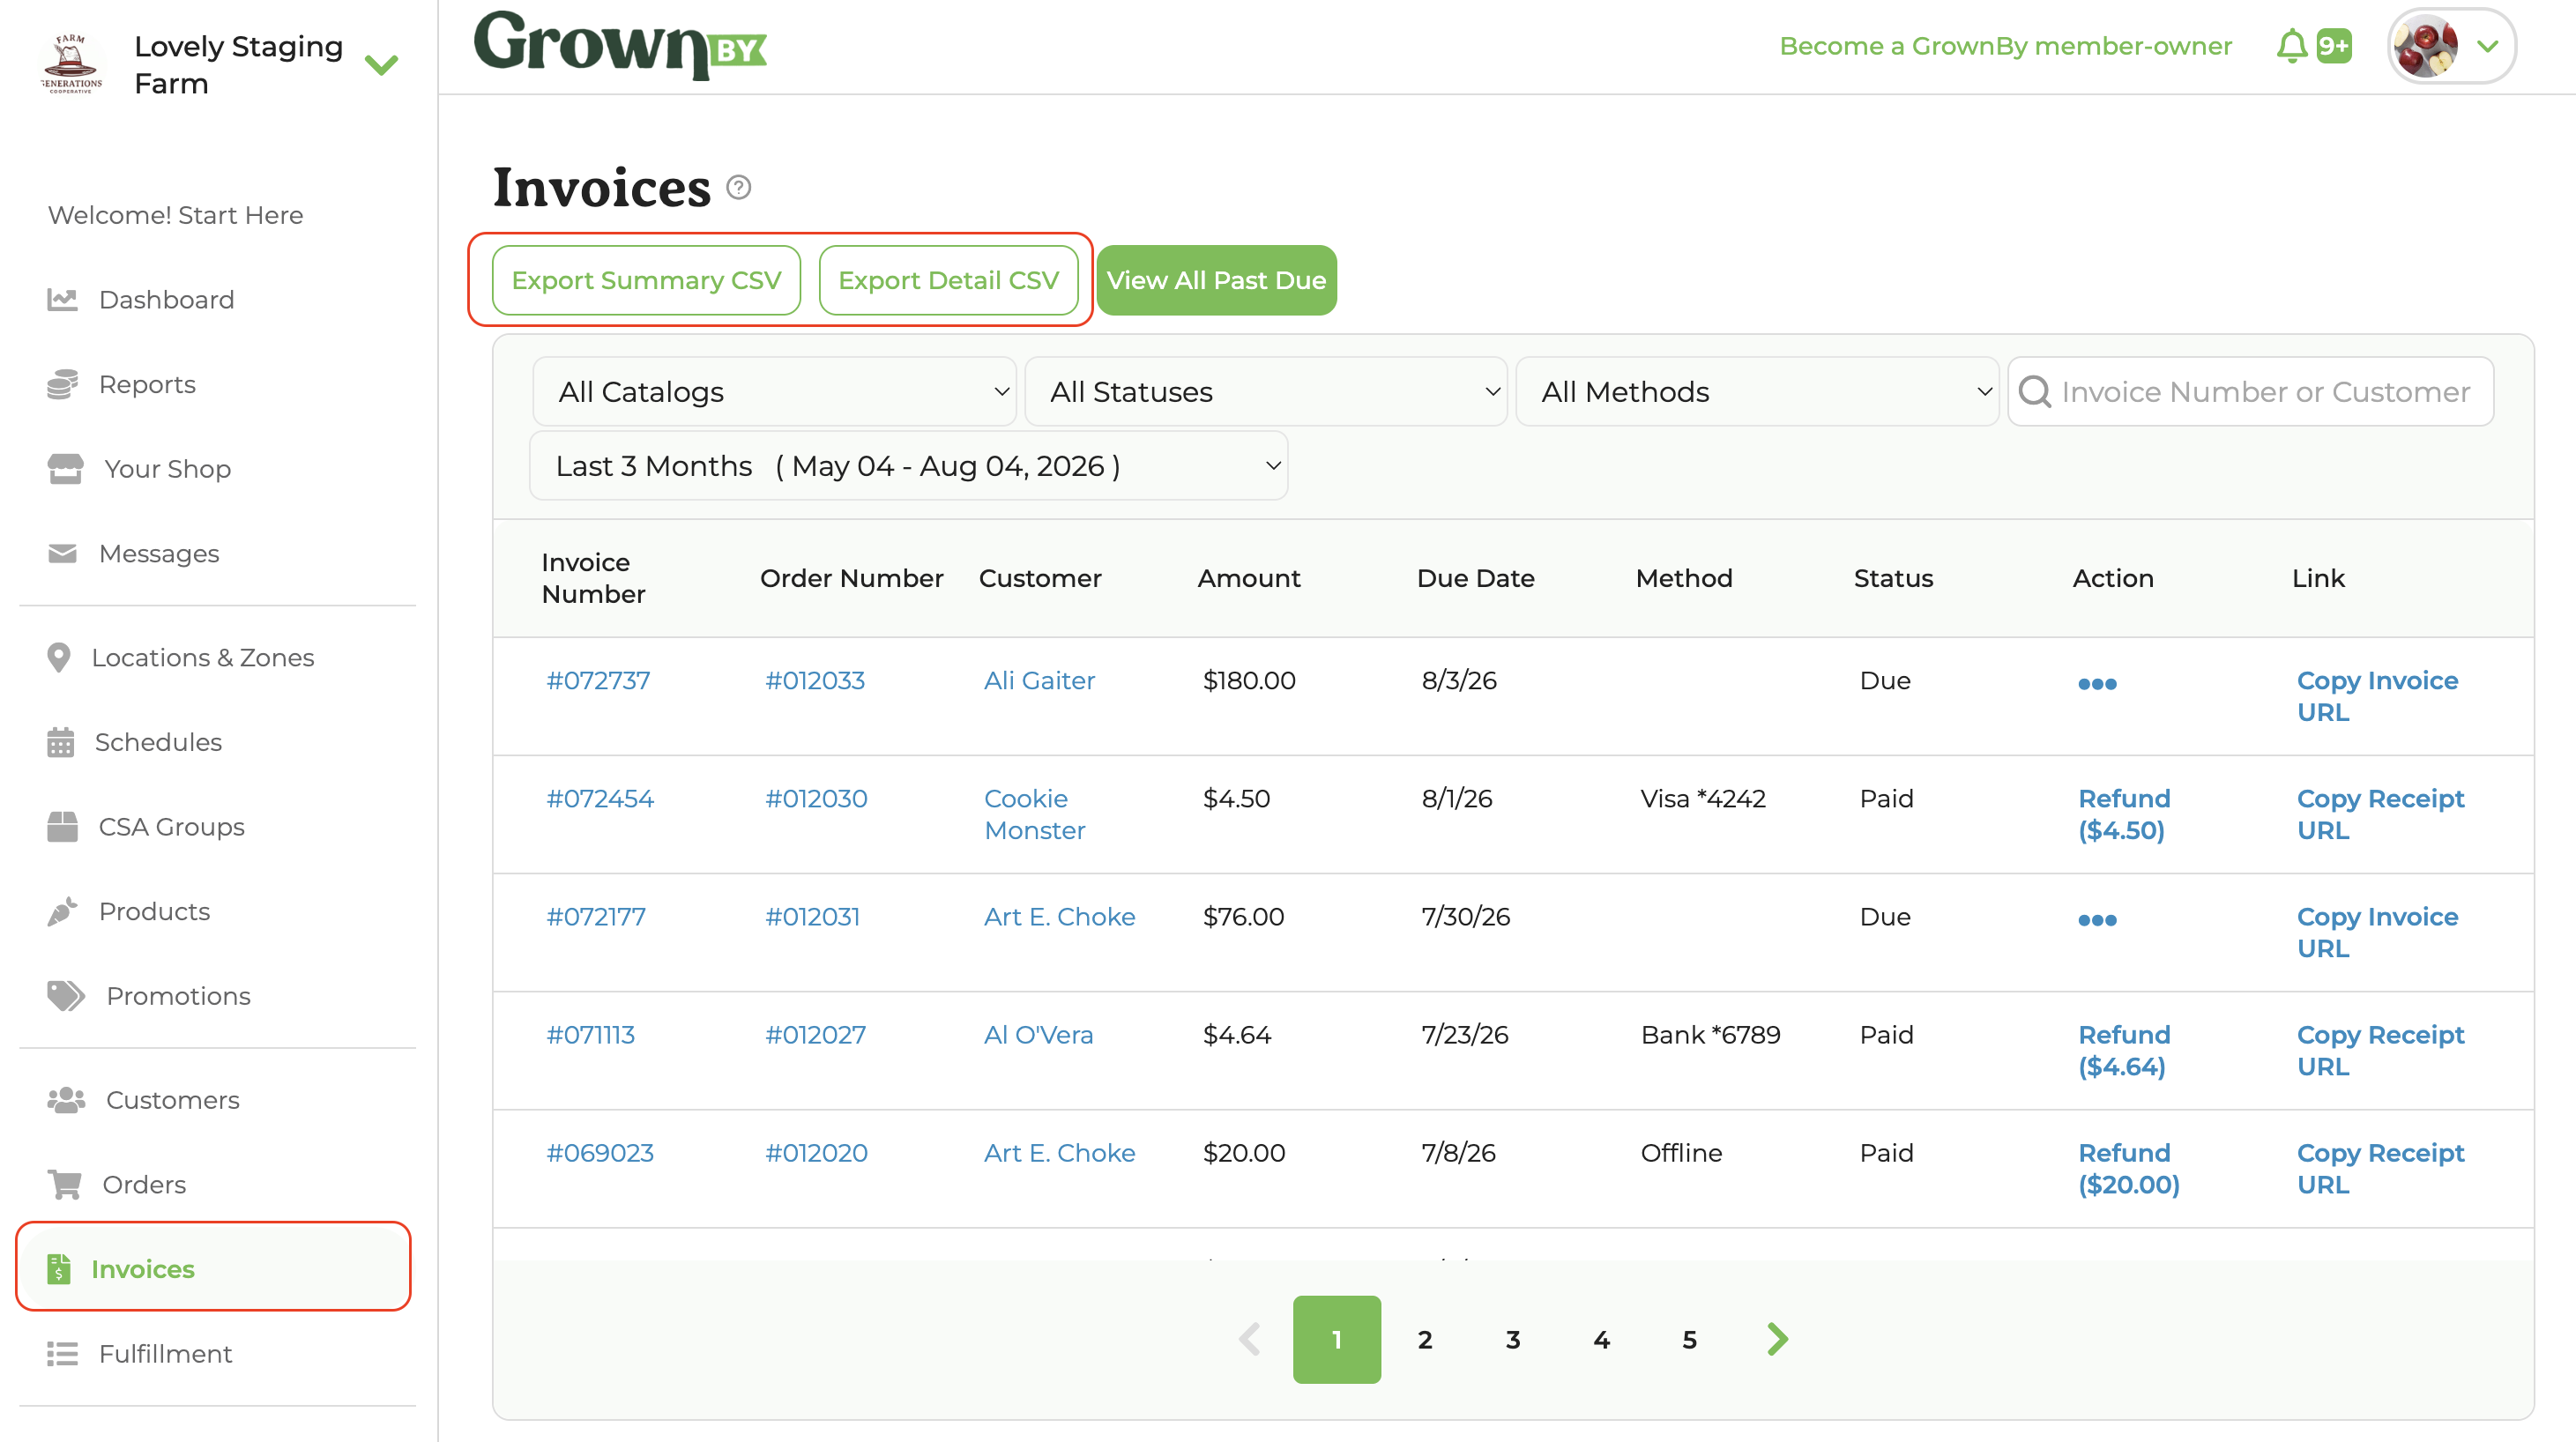Image resolution: width=2576 pixels, height=1442 pixels.
Task: Open invoice #069023
Action: tap(599, 1152)
